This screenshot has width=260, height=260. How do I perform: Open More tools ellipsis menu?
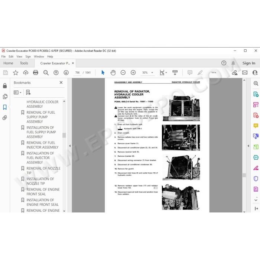click(214, 73)
